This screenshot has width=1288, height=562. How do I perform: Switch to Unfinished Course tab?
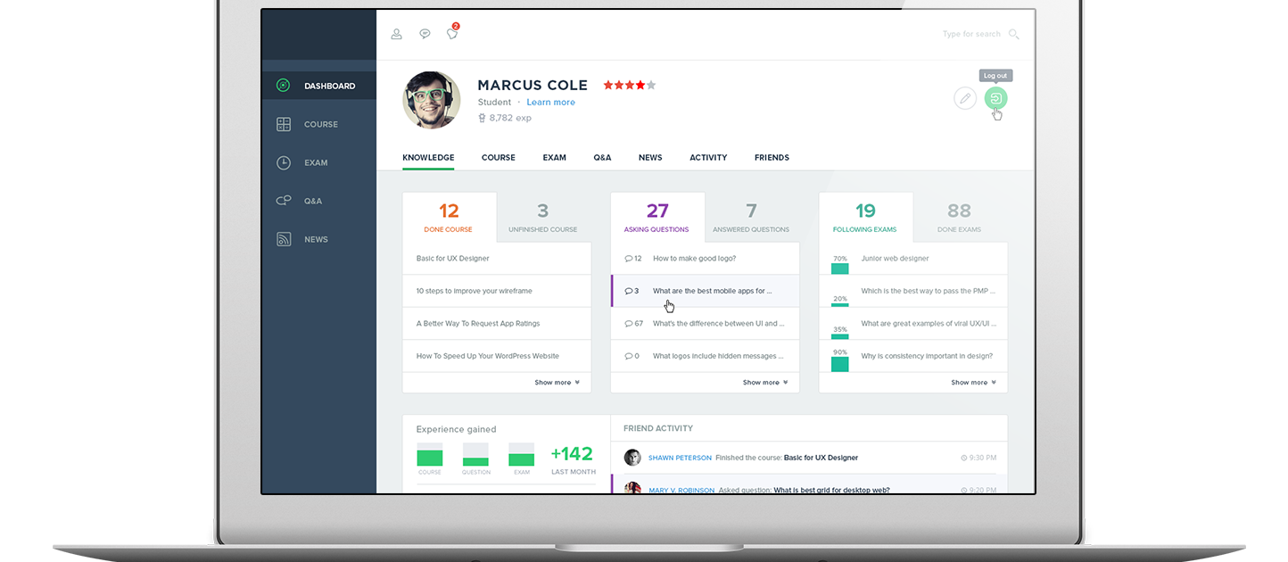pos(542,218)
